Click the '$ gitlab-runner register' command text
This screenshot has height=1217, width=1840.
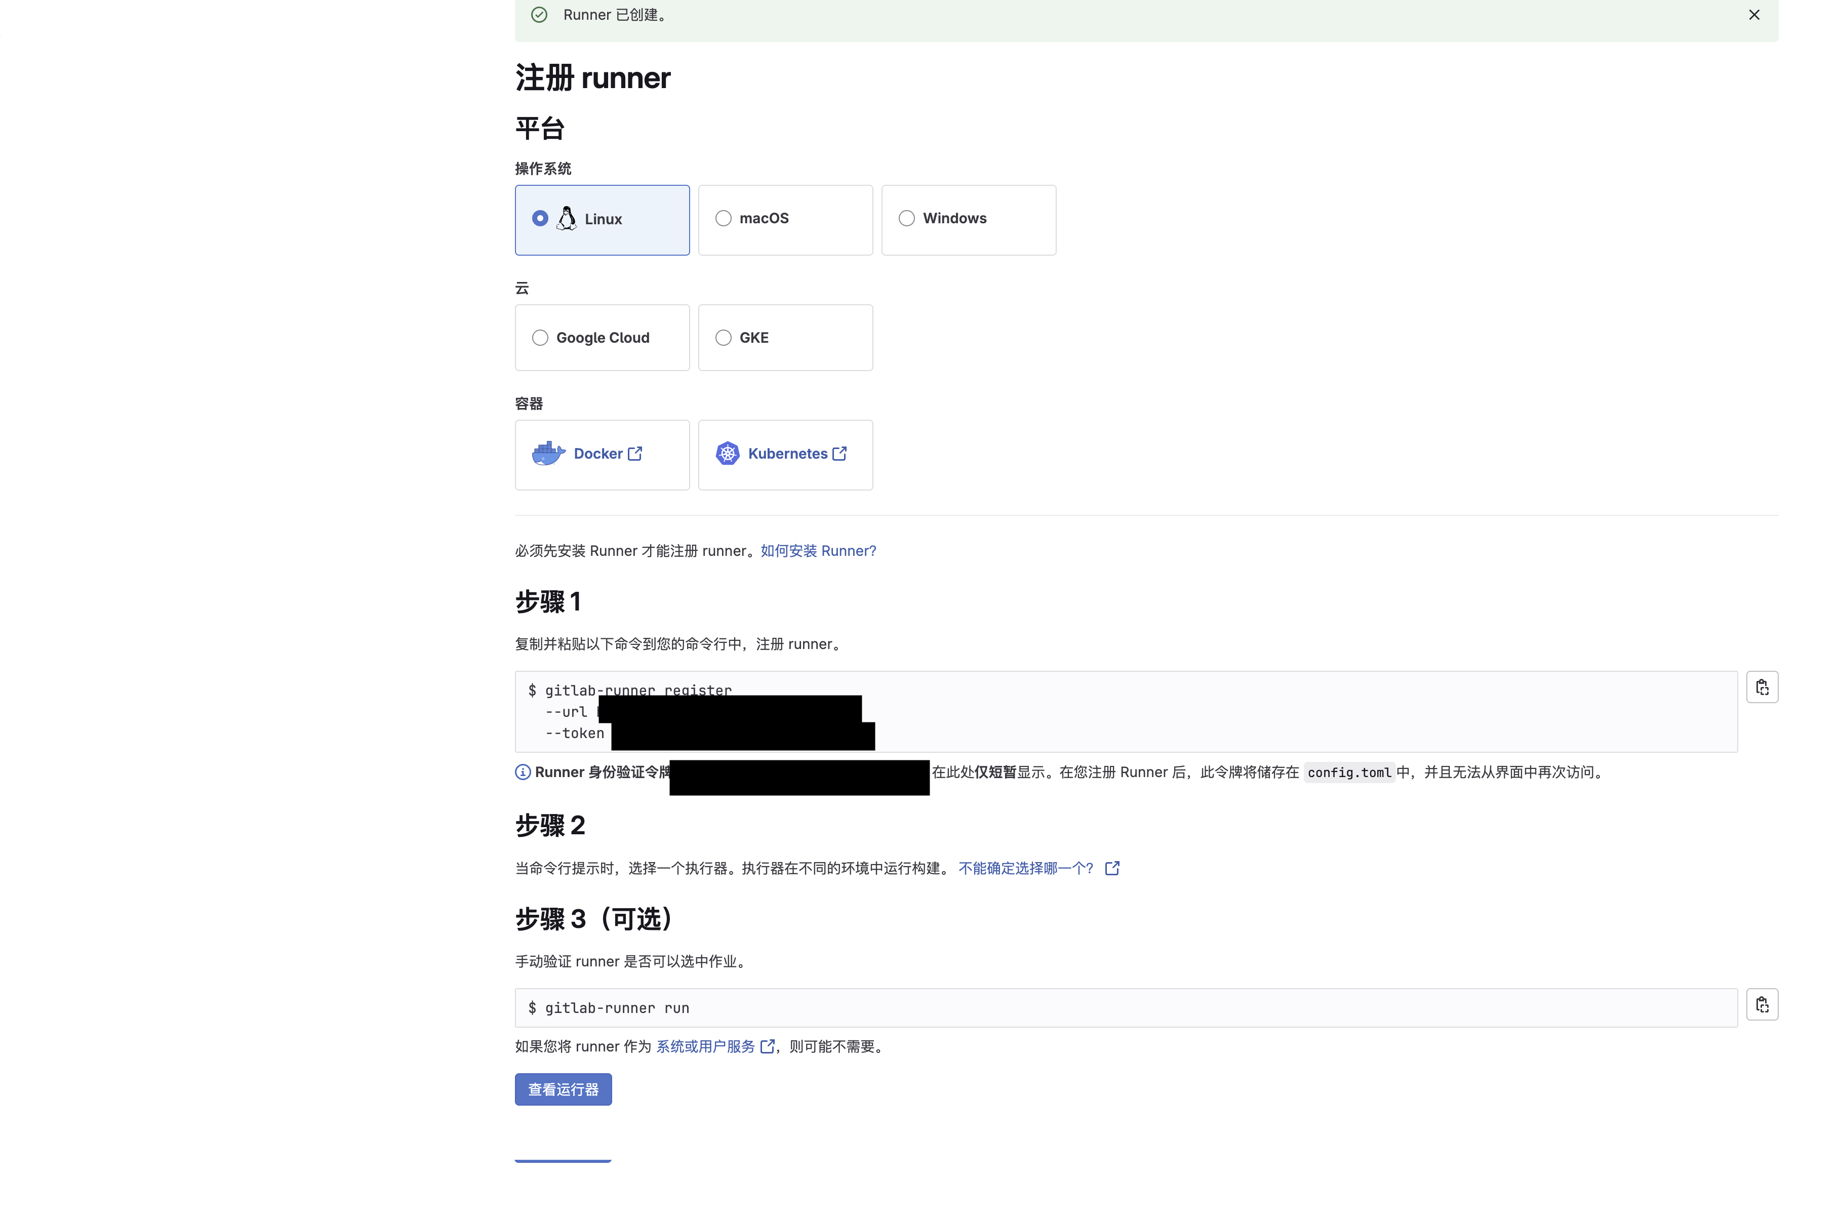click(x=630, y=690)
